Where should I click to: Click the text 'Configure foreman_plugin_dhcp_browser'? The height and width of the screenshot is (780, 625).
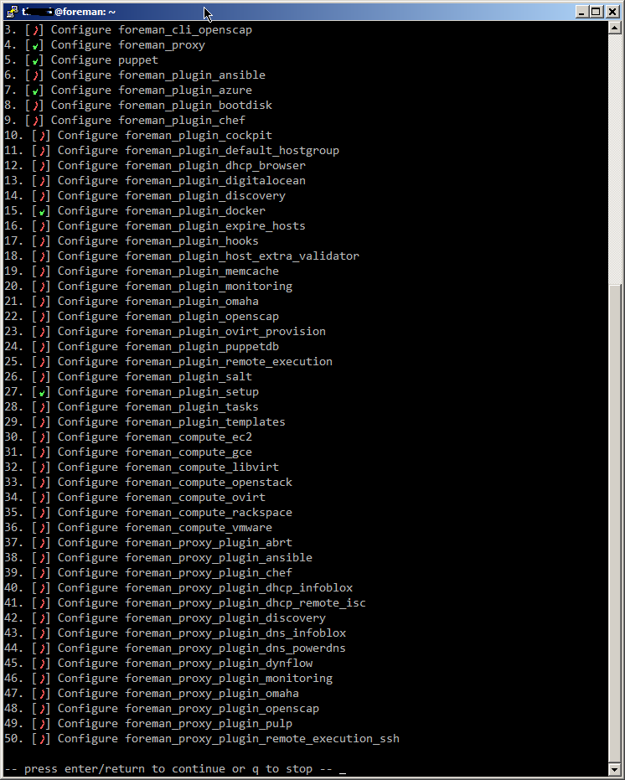(182, 166)
